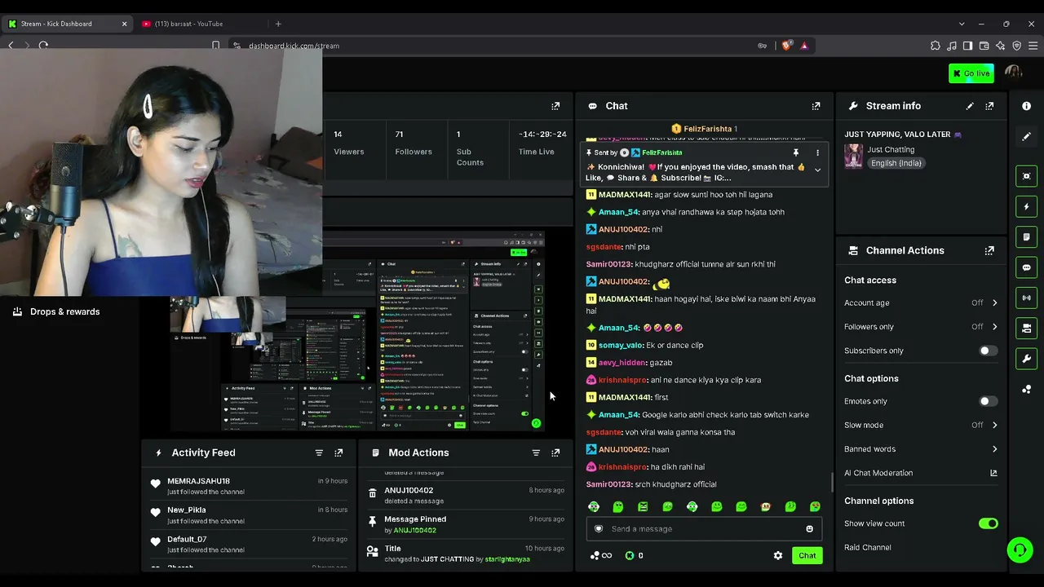Pop out the Chat panel

(816, 106)
